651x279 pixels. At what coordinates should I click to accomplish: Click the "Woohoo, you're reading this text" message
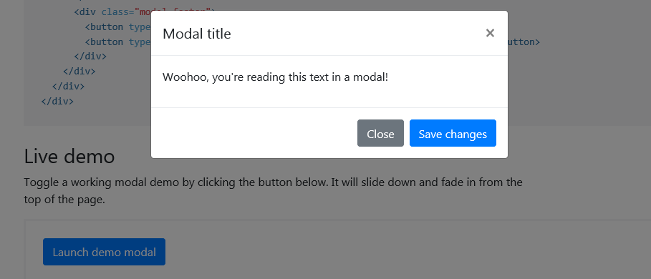[275, 77]
